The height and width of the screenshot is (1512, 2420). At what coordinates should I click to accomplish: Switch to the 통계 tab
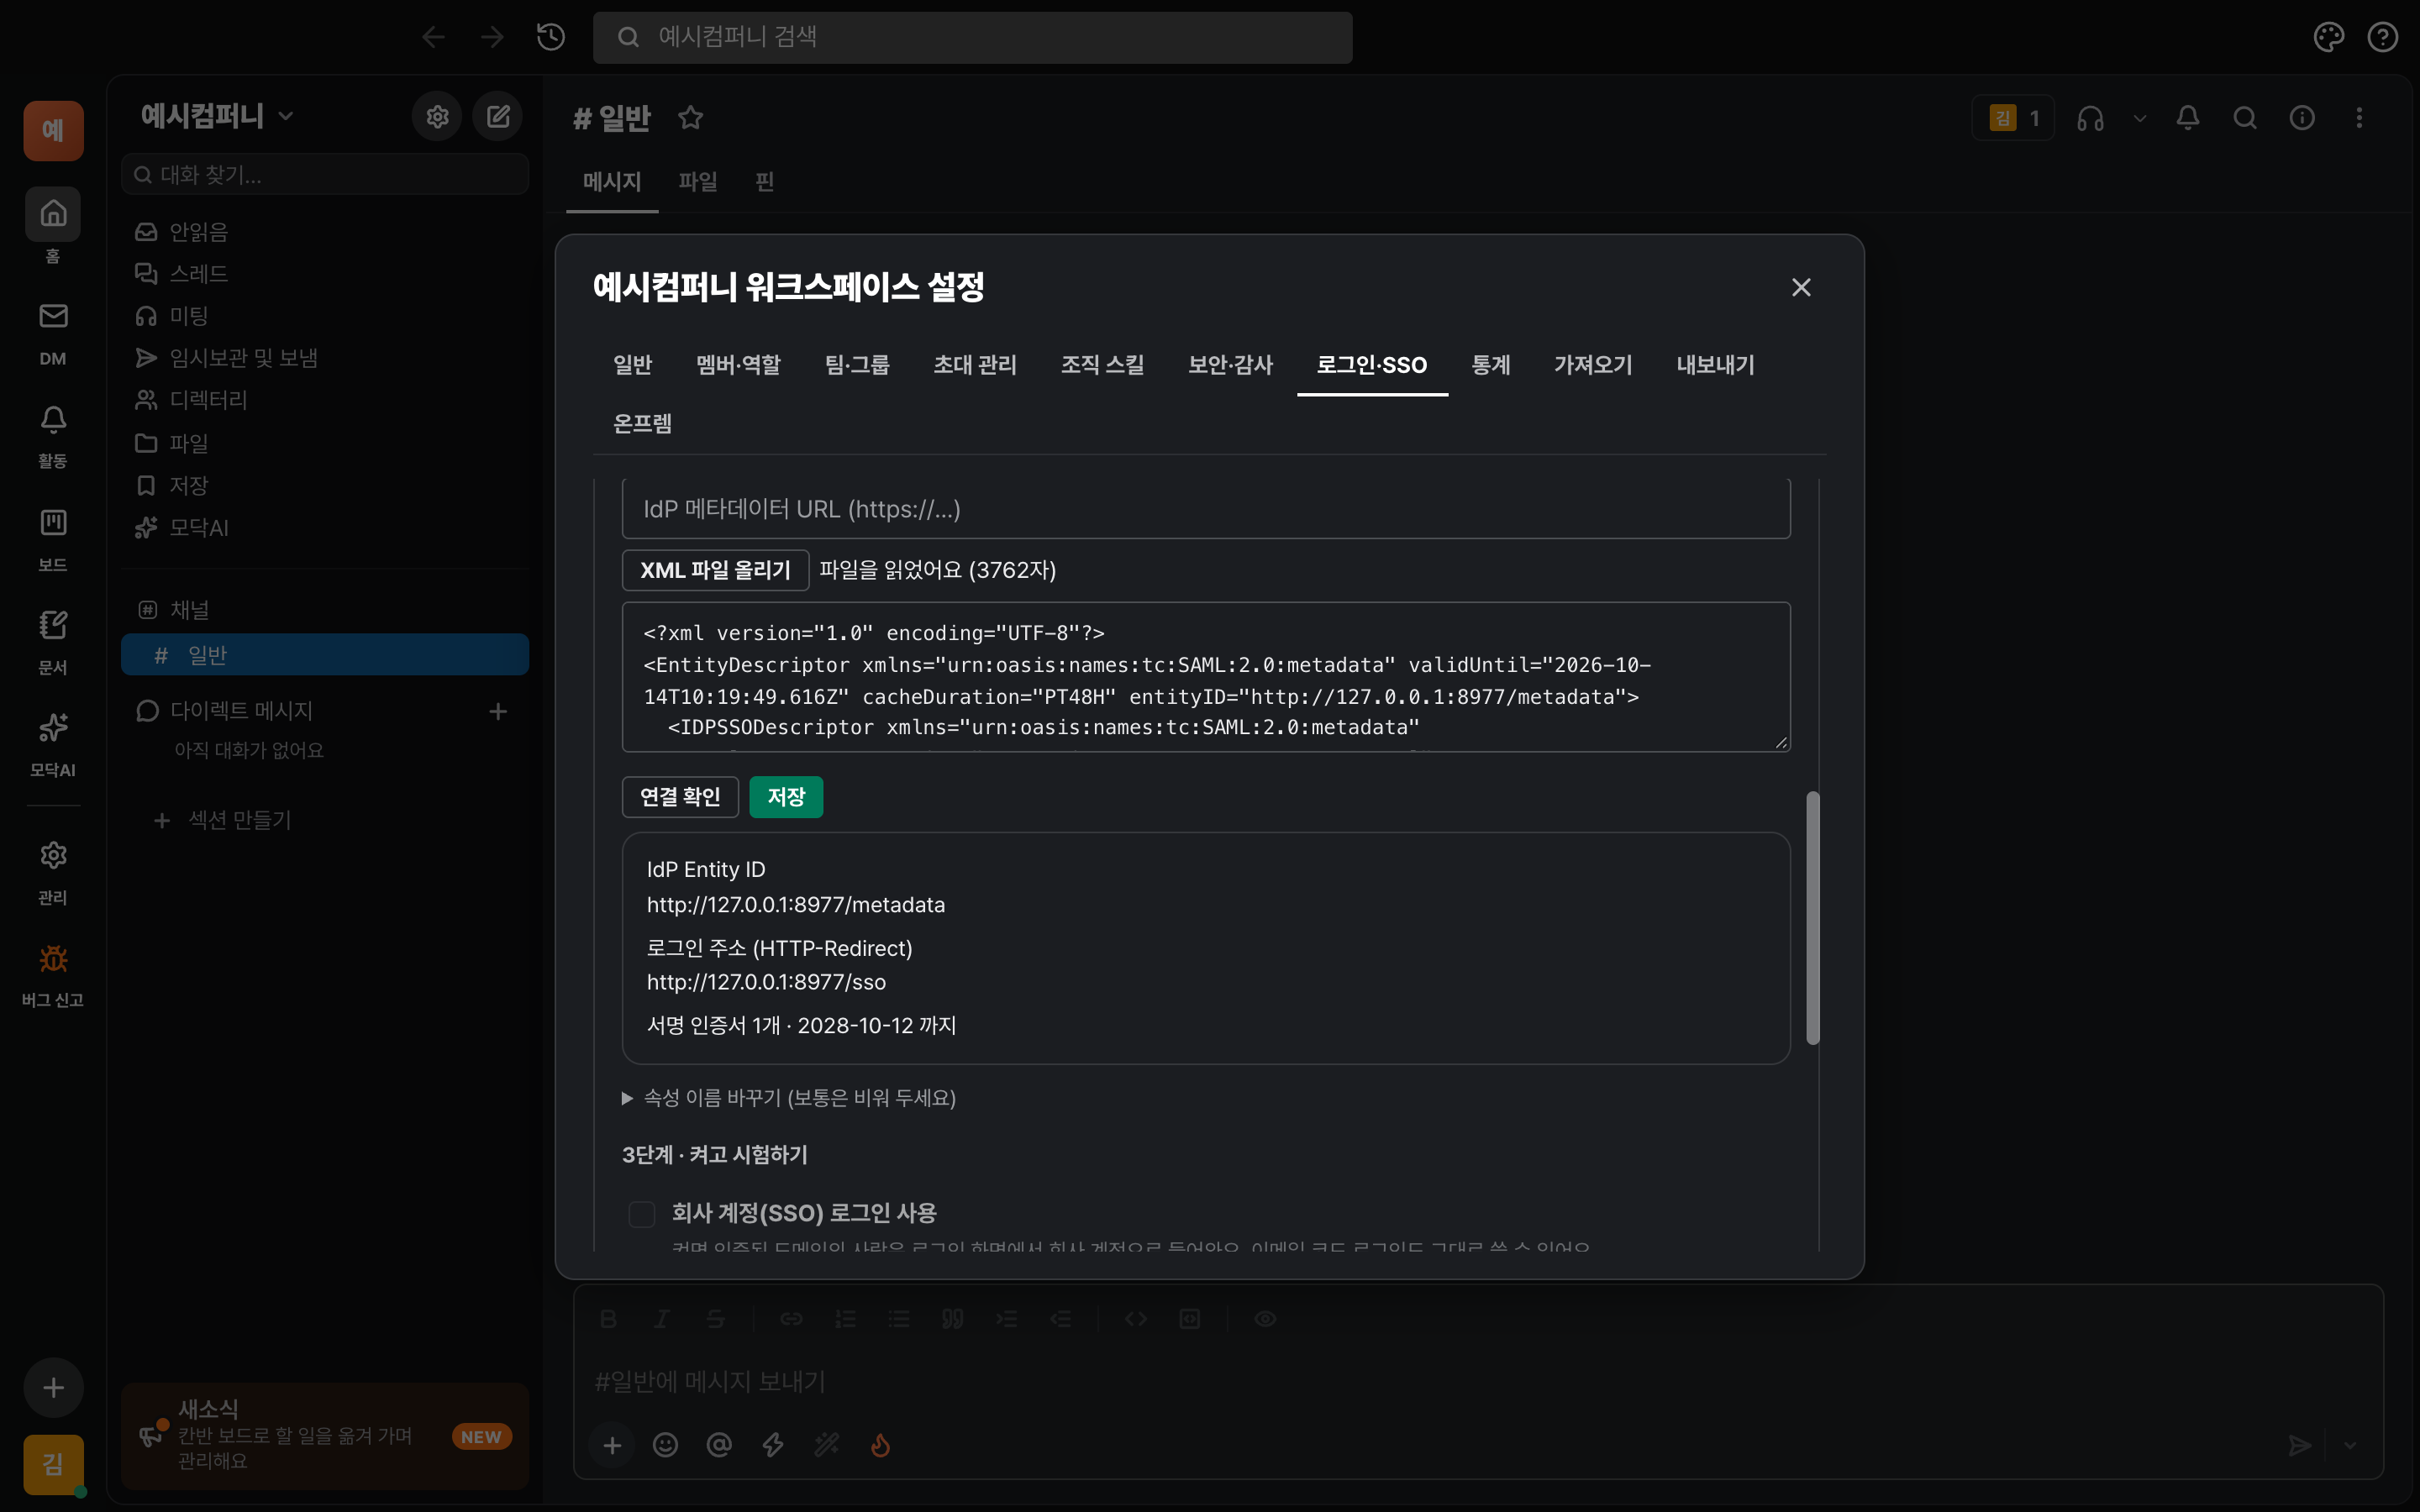point(1490,365)
